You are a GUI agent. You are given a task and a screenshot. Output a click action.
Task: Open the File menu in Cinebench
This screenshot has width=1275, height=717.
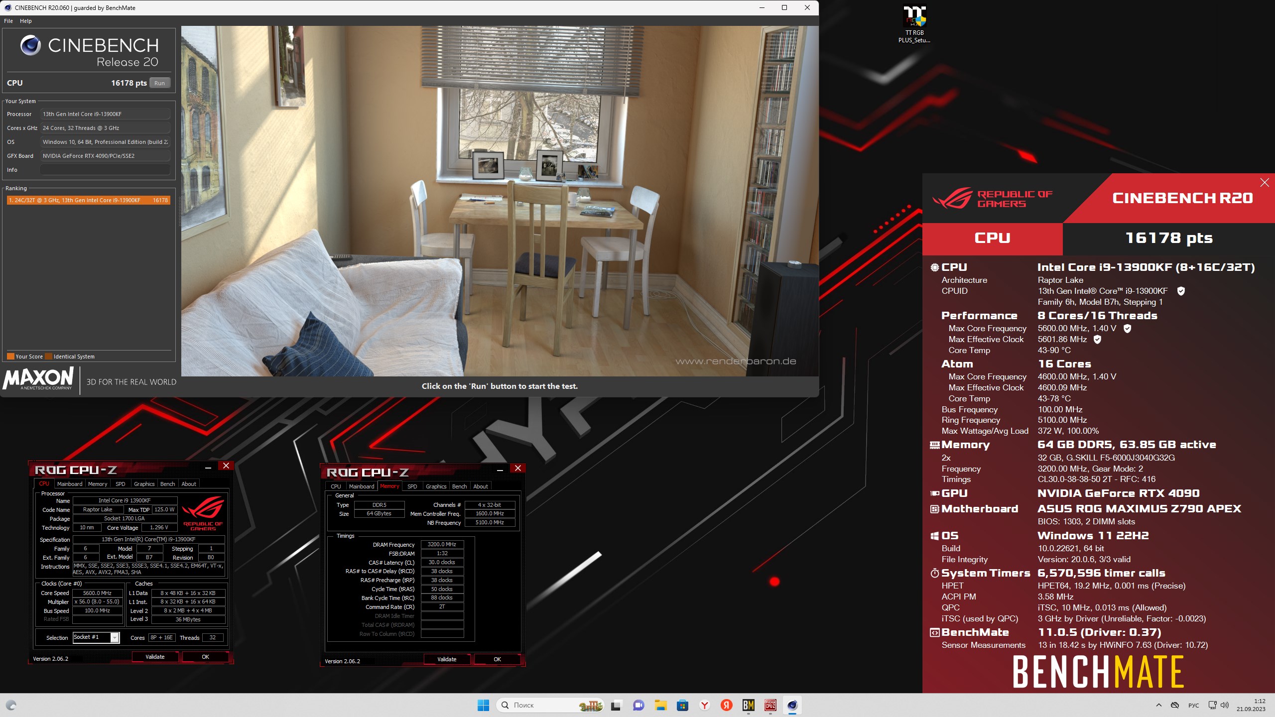(8, 21)
